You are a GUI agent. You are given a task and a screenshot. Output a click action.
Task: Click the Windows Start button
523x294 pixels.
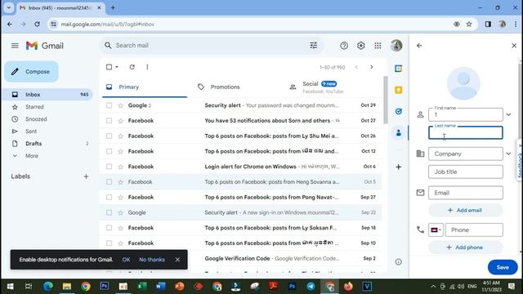coord(10,287)
